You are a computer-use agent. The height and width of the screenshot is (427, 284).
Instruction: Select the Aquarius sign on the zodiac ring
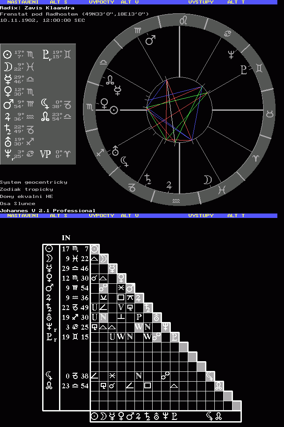(176, 201)
